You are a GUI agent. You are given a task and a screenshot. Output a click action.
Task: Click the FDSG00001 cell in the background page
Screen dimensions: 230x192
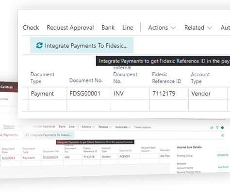pos(52,158)
